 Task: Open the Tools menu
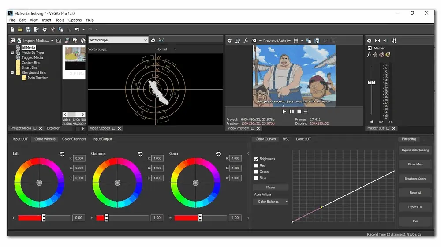[x=60, y=20]
